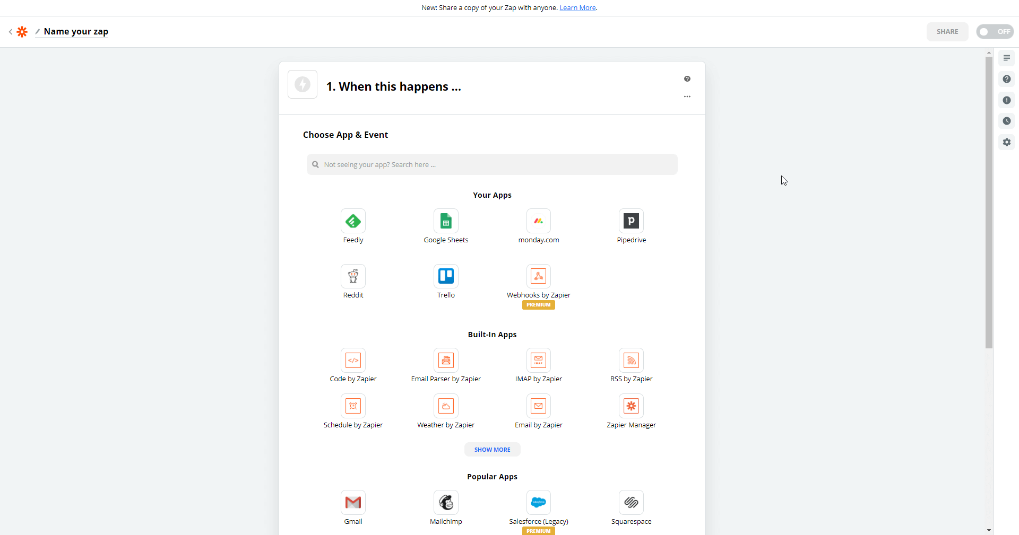Go back using the header chevron
This screenshot has height=535, width=1019.
11,32
